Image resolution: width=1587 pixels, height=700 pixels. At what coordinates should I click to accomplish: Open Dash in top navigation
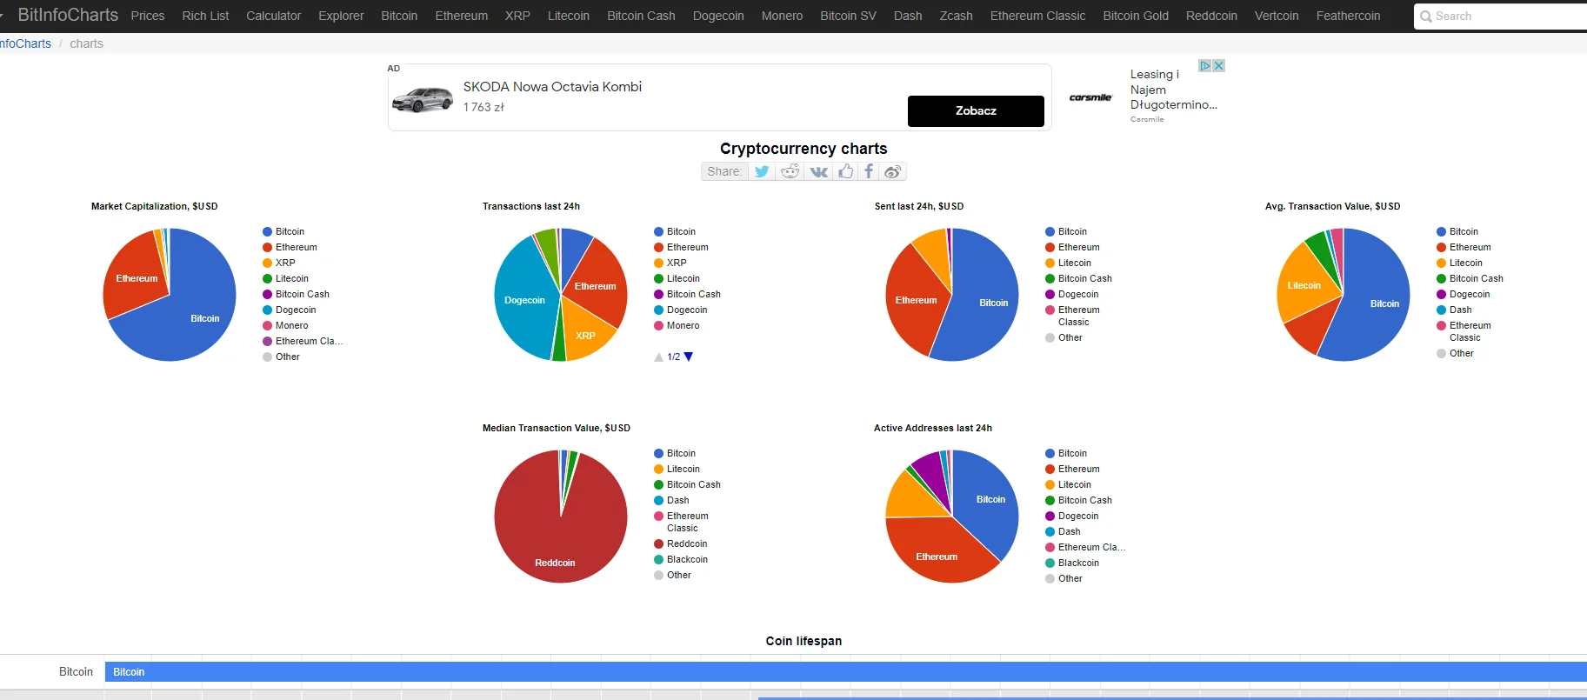(908, 16)
